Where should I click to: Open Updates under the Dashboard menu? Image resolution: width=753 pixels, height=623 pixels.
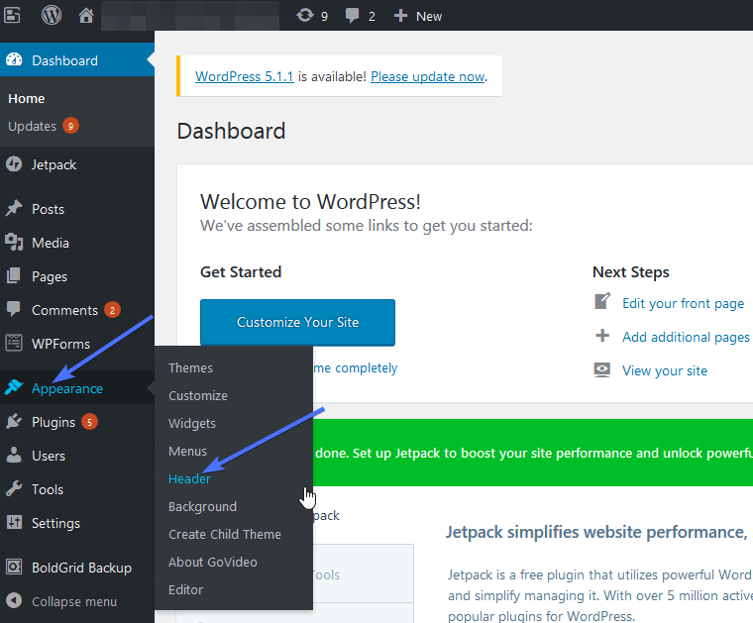point(32,126)
